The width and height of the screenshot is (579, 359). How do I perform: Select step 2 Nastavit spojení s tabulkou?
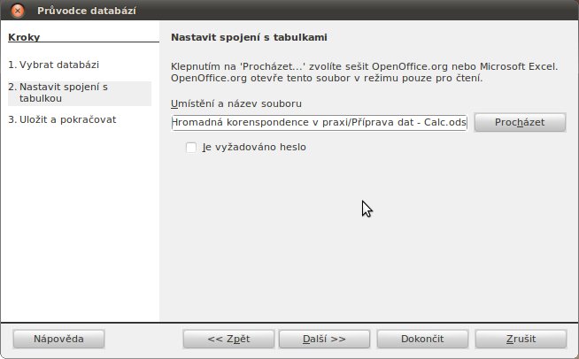80,93
